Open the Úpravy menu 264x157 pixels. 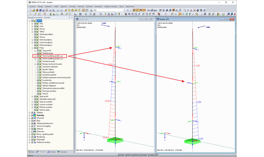coord(40,6)
